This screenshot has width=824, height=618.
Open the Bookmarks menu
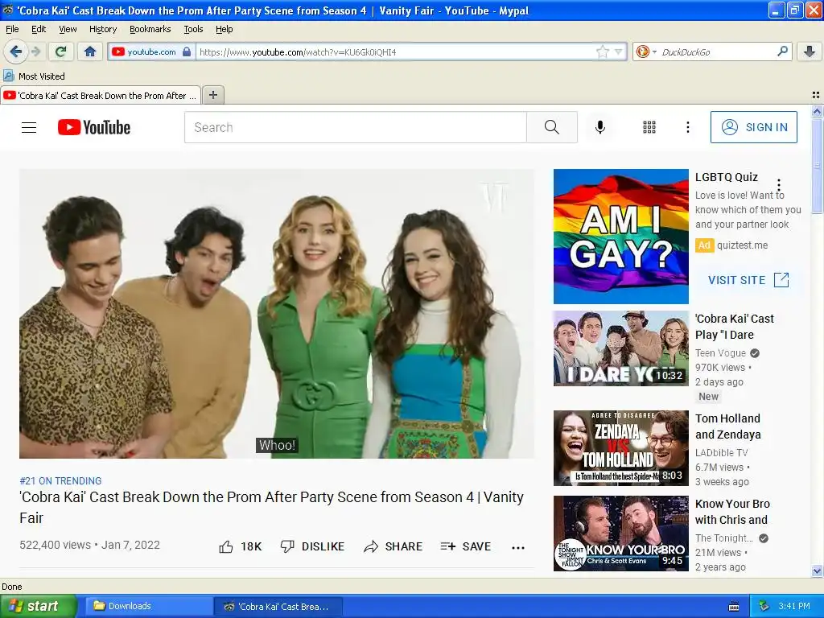(150, 29)
